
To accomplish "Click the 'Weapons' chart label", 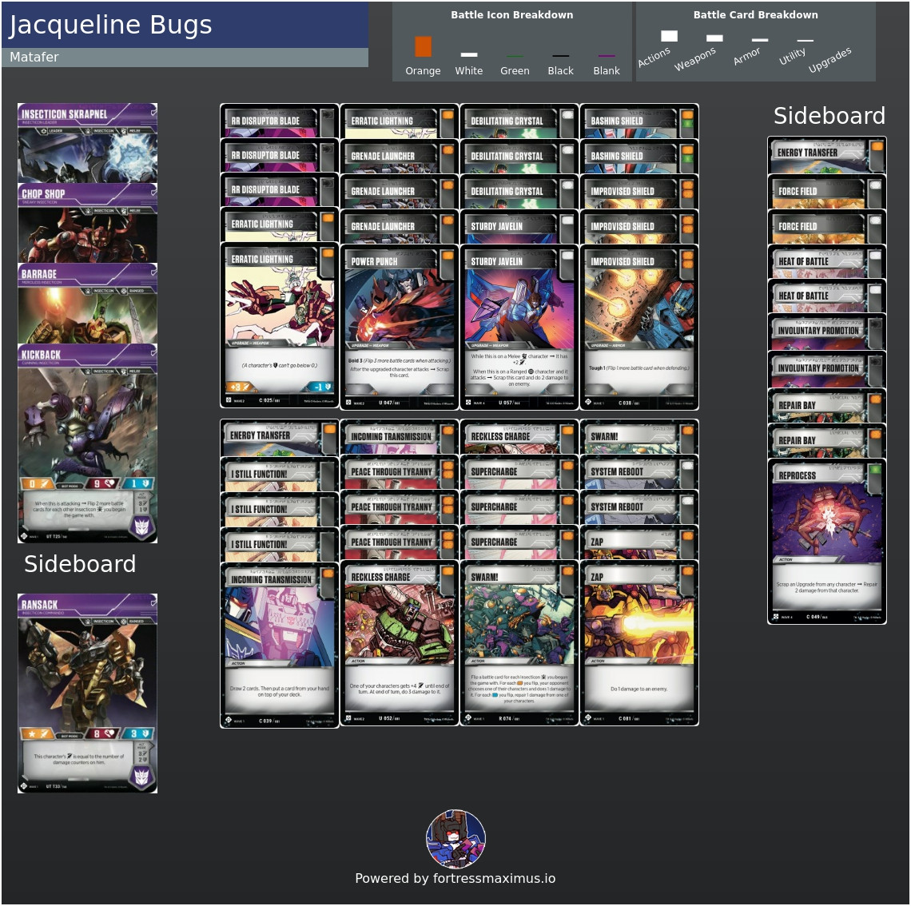I will click(695, 58).
